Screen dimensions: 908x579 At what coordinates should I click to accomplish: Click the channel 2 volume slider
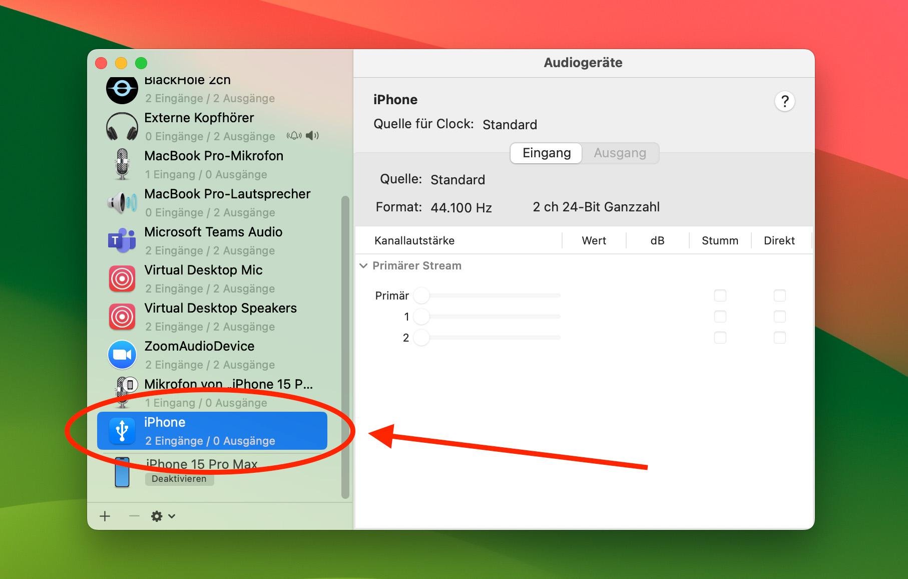click(x=487, y=338)
